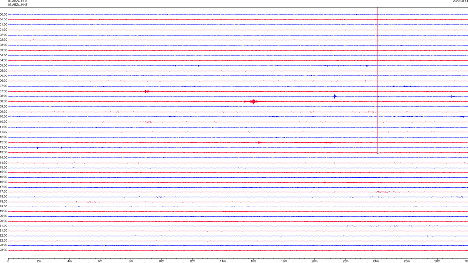Click the 22m axis tick label
The image size is (468, 263).
pos(345,261)
